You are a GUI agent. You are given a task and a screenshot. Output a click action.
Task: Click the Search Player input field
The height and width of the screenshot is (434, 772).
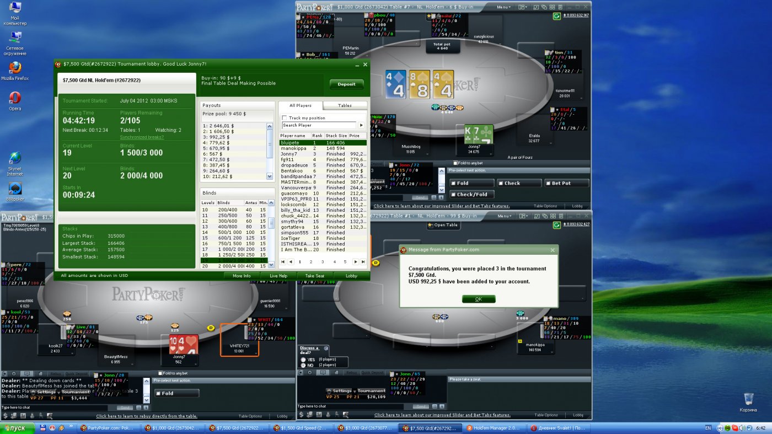tap(319, 125)
